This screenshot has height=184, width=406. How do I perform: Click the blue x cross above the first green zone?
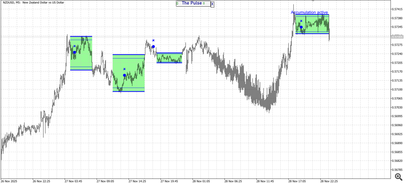pos(74,46)
